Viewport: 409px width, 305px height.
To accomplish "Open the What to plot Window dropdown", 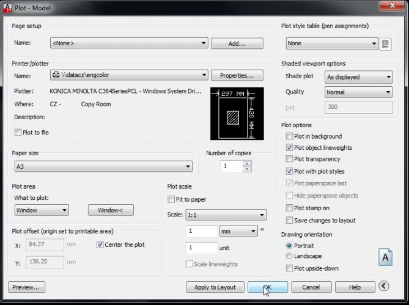I will click(42, 210).
